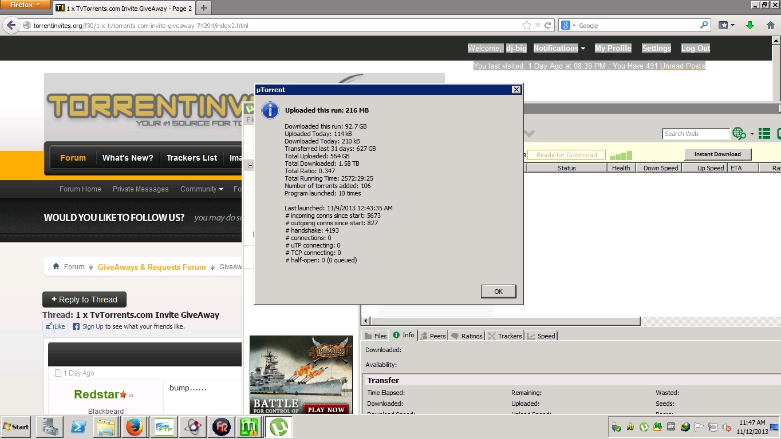Screen dimensions: 781x439
Task: Open the search provider dropdown arrow
Action: coord(752,135)
